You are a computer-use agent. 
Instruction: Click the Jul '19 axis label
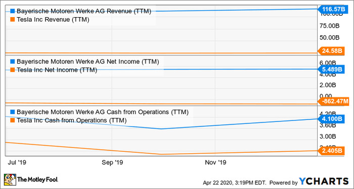(18, 162)
